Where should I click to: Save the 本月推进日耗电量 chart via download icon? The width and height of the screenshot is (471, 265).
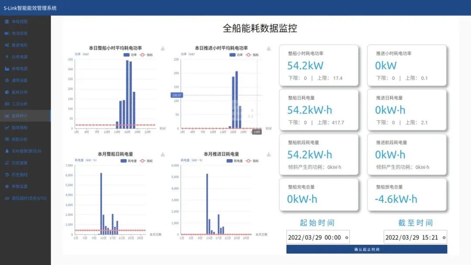(269, 154)
